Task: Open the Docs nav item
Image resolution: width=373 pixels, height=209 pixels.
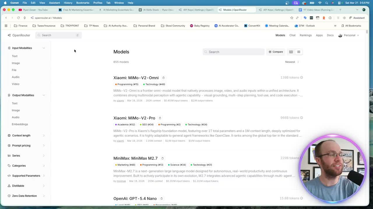Action: tap(330, 35)
